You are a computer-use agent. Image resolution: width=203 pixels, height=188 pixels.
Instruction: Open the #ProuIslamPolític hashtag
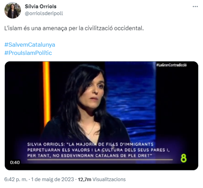28,53
